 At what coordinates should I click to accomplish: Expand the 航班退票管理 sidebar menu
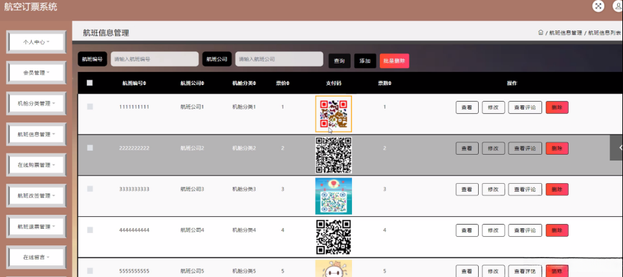pyautogui.click(x=36, y=227)
